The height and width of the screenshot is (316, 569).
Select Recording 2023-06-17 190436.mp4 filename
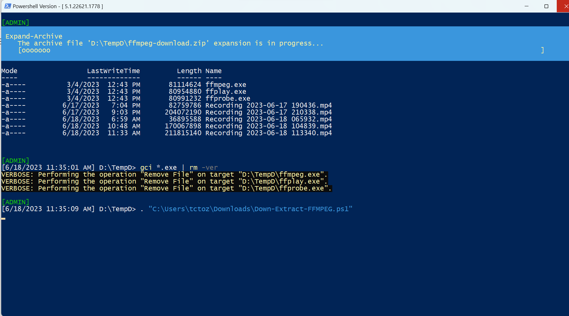click(x=269, y=105)
